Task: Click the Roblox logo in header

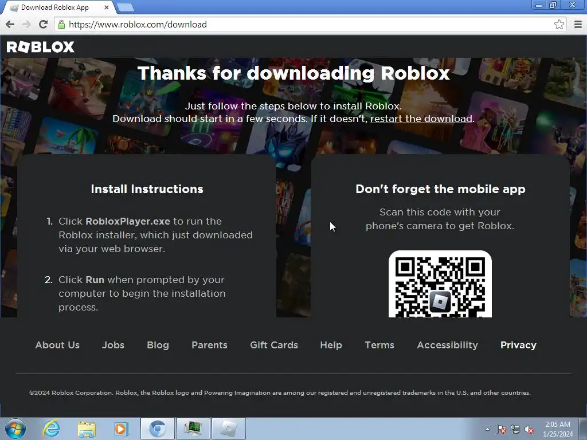Action: coord(41,47)
